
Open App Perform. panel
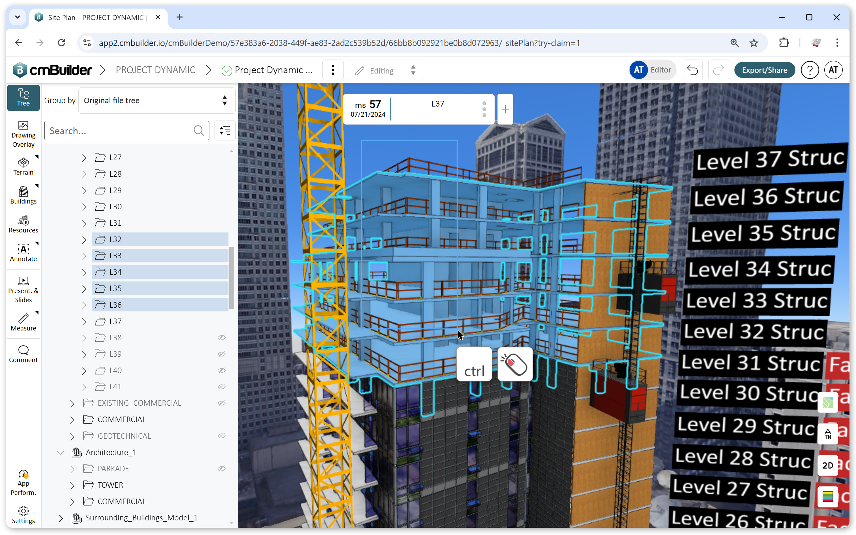pos(23,483)
